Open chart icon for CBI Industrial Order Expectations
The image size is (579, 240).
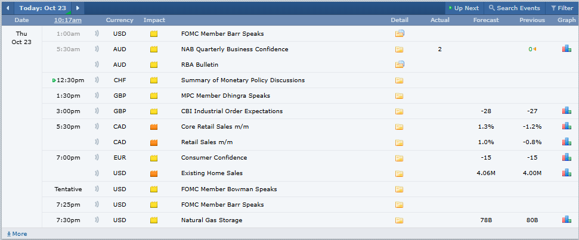pyautogui.click(x=566, y=111)
